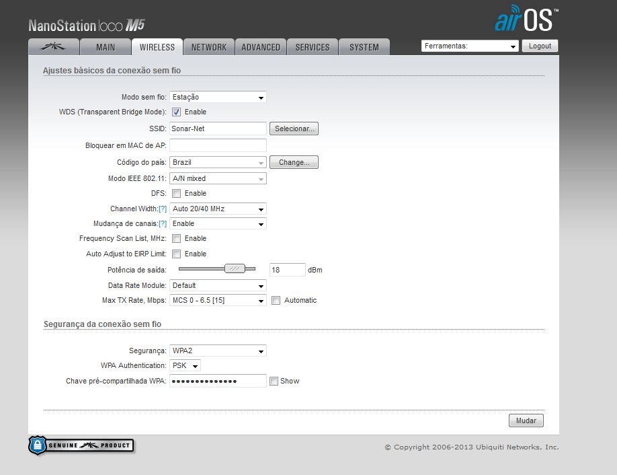Toggle WDS Transparent Bridge Mode checkbox

176,112
